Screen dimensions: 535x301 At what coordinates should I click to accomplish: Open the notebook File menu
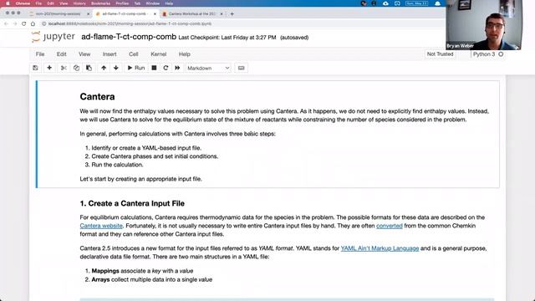coord(40,54)
